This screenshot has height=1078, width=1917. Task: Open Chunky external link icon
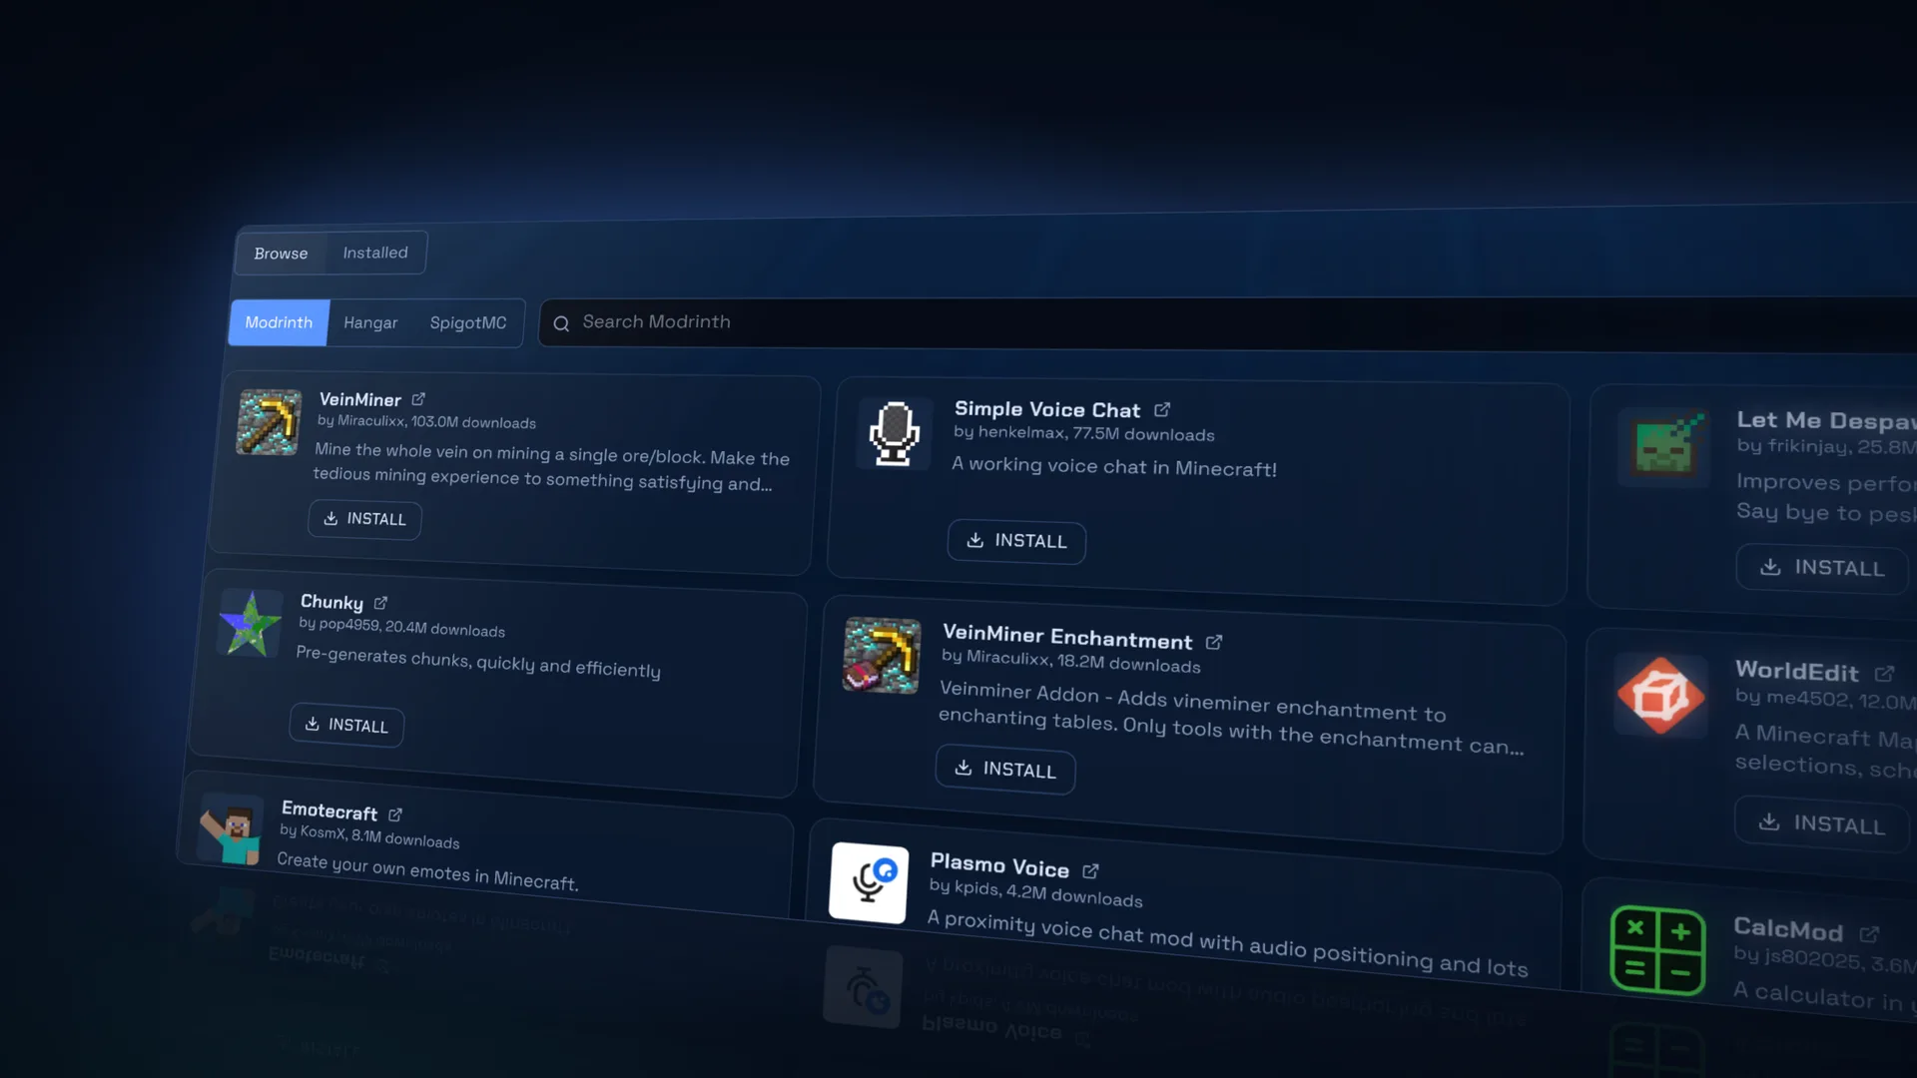pos(380,603)
